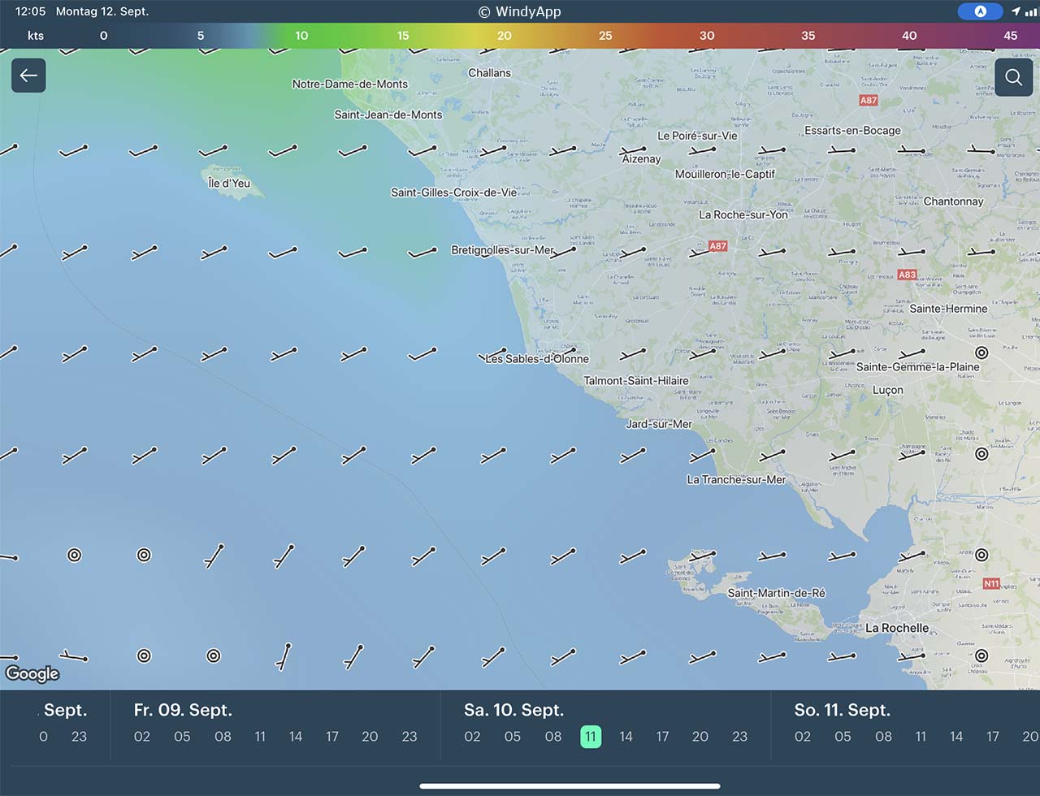Open the search magnifier icon
Screen dimensions: 1040x796
(x=1013, y=77)
